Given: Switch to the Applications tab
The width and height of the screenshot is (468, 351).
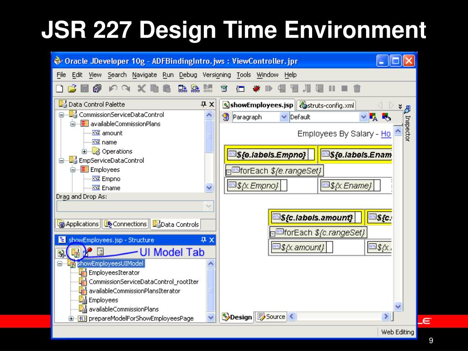Looking at the screenshot, I should (x=78, y=224).
